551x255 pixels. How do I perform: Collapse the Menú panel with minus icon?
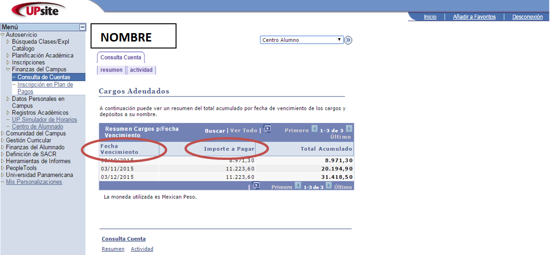pyautogui.click(x=82, y=27)
